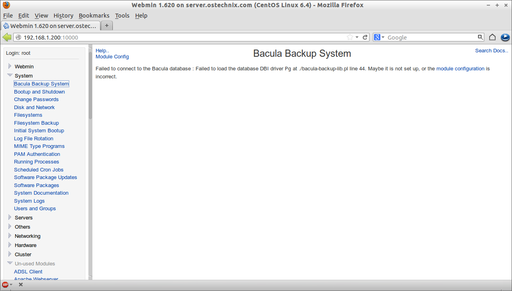
Task: Open Software Package Updates
Action: (x=45, y=177)
